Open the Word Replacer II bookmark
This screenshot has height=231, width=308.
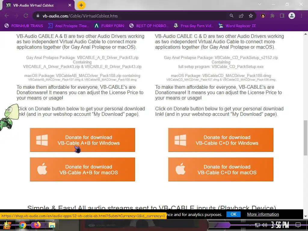pos(237,26)
